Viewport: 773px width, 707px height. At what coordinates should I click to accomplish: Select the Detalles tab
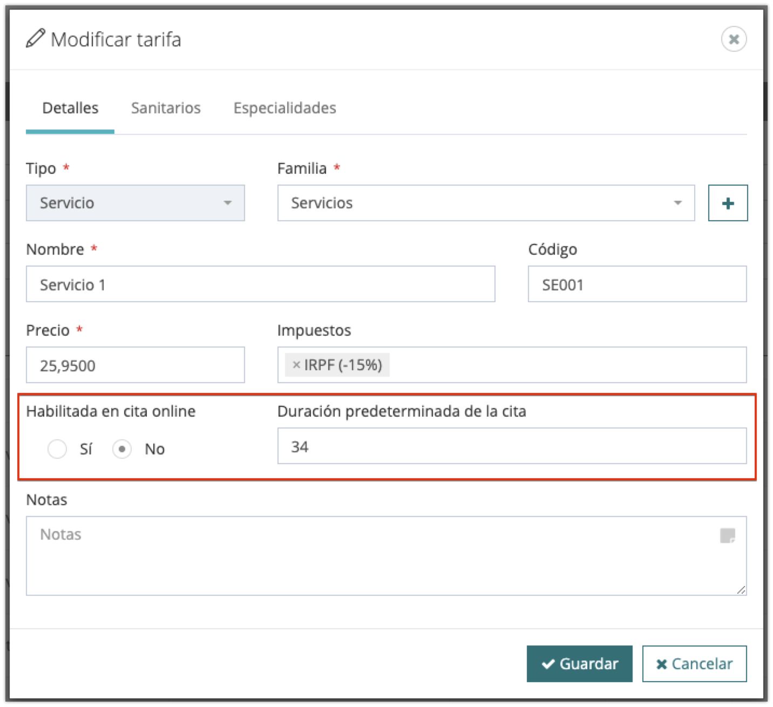70,108
